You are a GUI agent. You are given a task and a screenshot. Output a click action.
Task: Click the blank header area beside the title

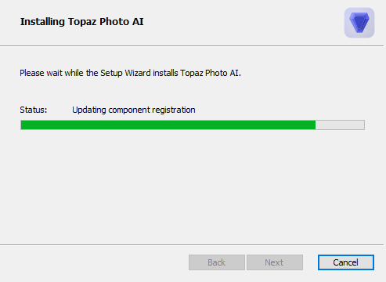point(243,22)
